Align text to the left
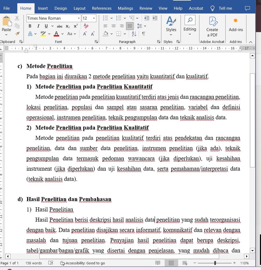This screenshot has width=261, height=270. (105, 26)
